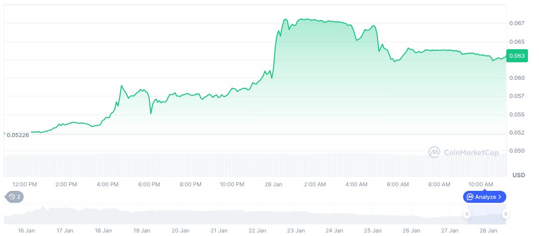Click the highlighted selected range in navigator
Viewport: 539px width, 236px height.
coord(486,215)
